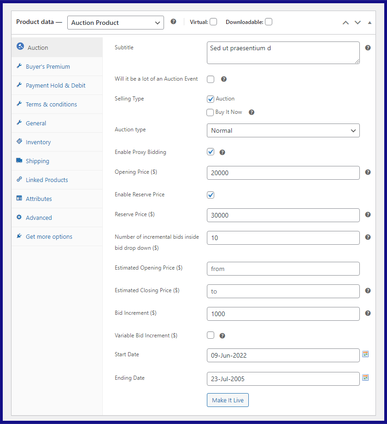Toggle the Virtual checkbox

click(x=213, y=22)
